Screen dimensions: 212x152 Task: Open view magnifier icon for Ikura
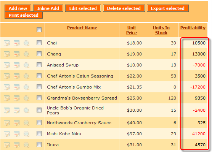click(x=27, y=145)
